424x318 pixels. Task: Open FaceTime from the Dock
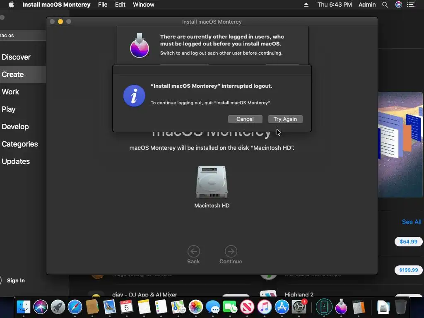click(230, 307)
